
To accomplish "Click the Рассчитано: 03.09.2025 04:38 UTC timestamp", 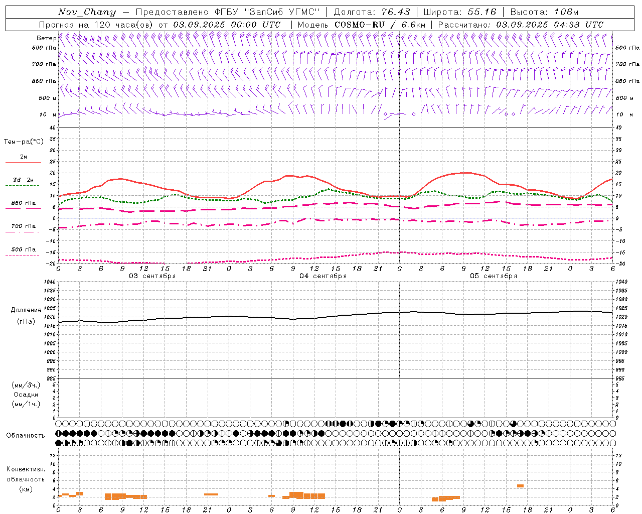I will [521, 25].
